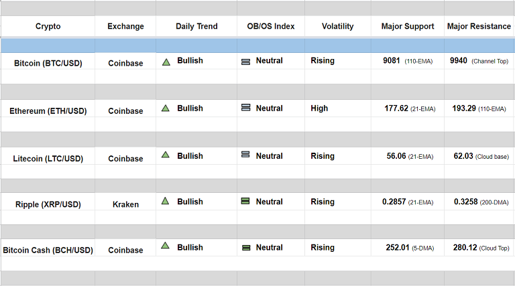Click Bitcoin's green bullish triangle icon
This screenshot has width=515, height=286.
166,62
